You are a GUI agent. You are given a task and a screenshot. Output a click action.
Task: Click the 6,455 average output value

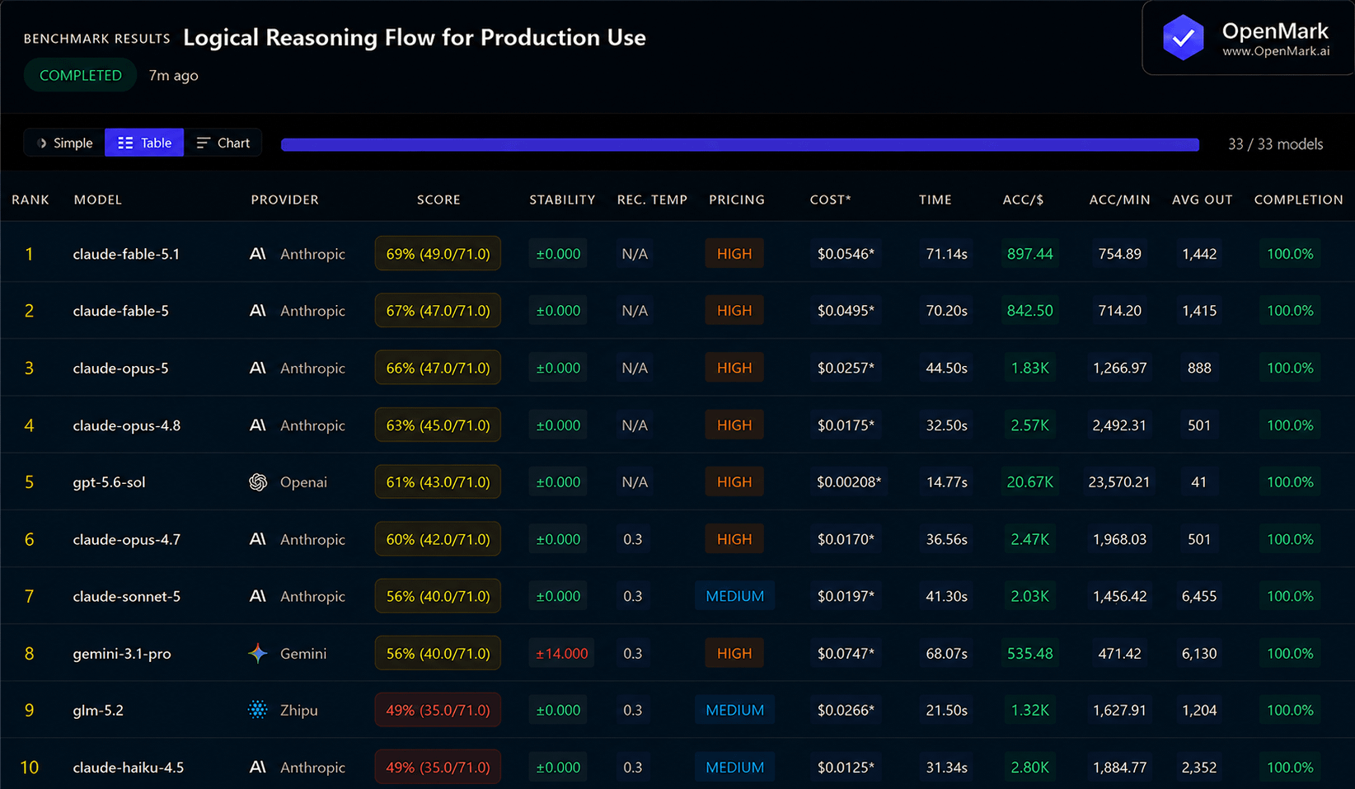pos(1199,596)
